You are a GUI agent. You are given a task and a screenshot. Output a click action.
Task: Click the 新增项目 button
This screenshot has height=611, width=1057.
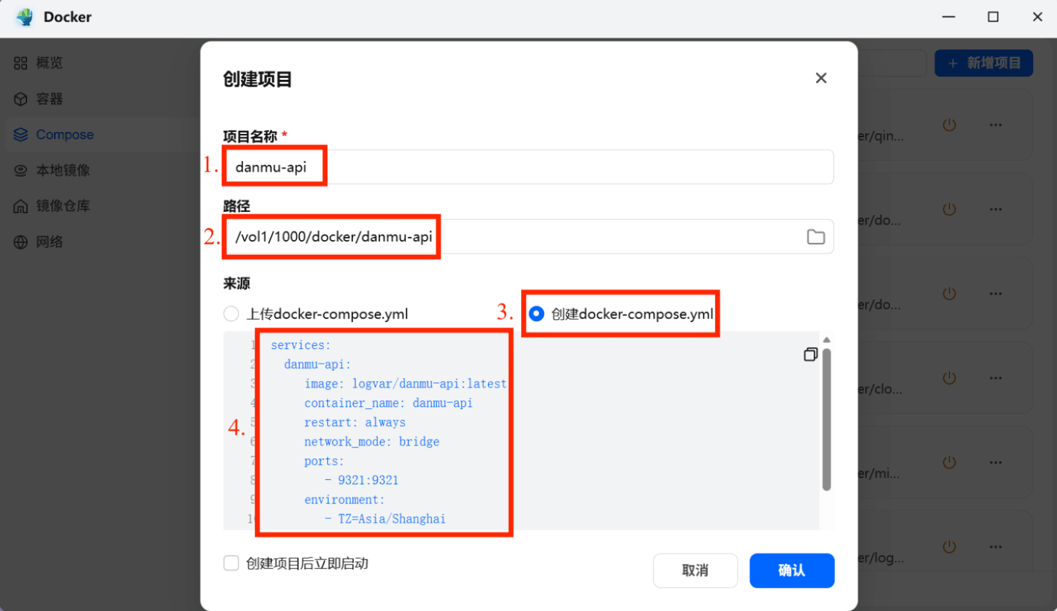pyautogui.click(x=984, y=62)
